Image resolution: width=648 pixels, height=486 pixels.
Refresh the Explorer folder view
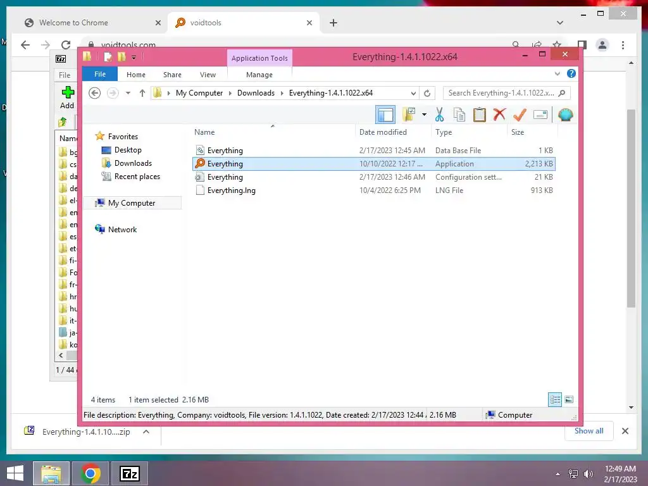click(x=427, y=93)
